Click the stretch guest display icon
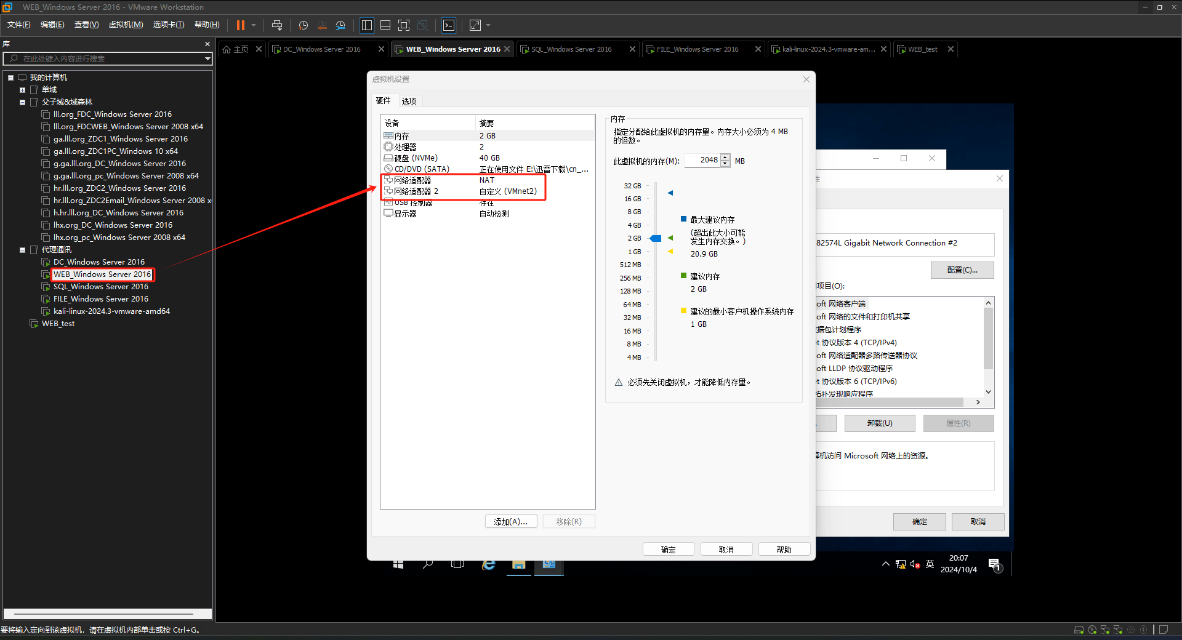Screen dimensions: 1182x640 click(475, 25)
